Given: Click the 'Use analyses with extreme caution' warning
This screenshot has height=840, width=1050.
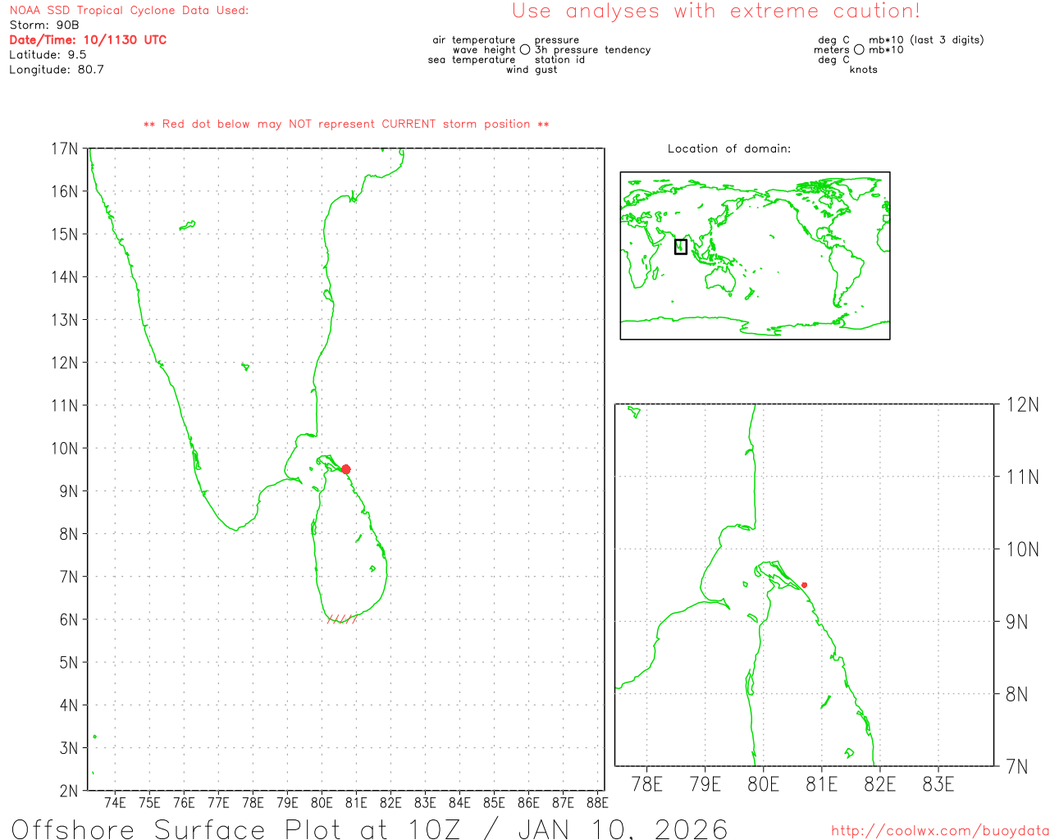Looking at the screenshot, I should click(715, 11).
